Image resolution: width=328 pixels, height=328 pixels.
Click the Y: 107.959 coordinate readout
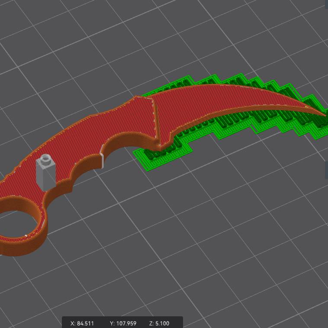pos(123,323)
